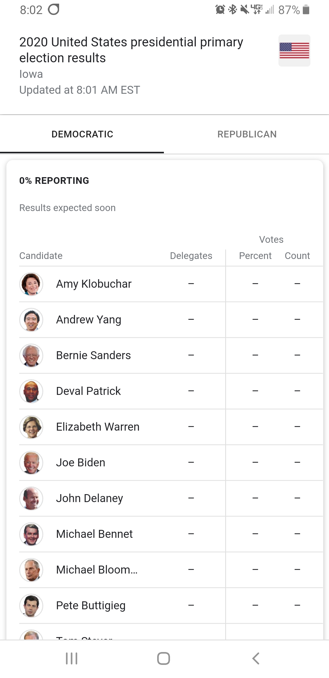
Task: Open the recent apps navigation button
Action: click(72, 658)
